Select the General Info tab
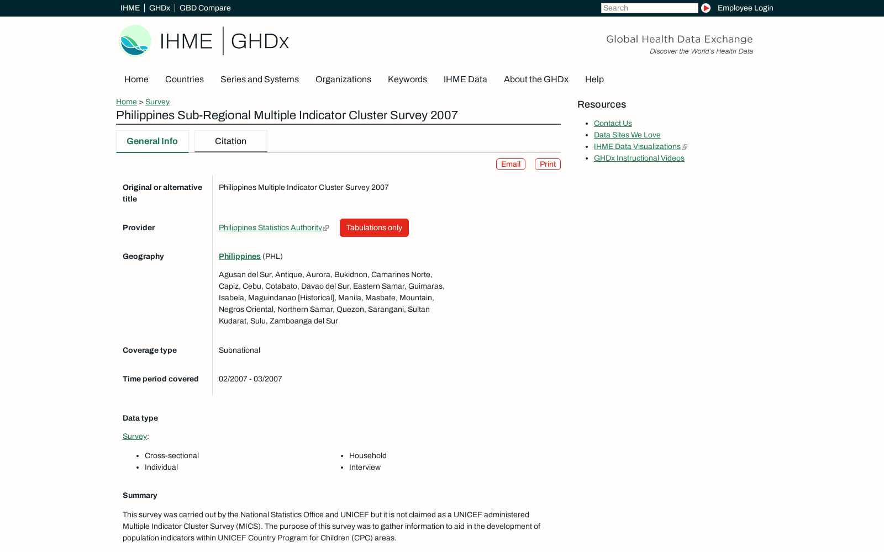The height and width of the screenshot is (552, 884). coord(152,141)
